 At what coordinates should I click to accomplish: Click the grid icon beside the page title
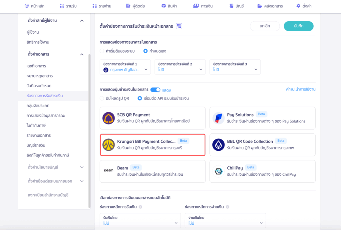coord(179,26)
